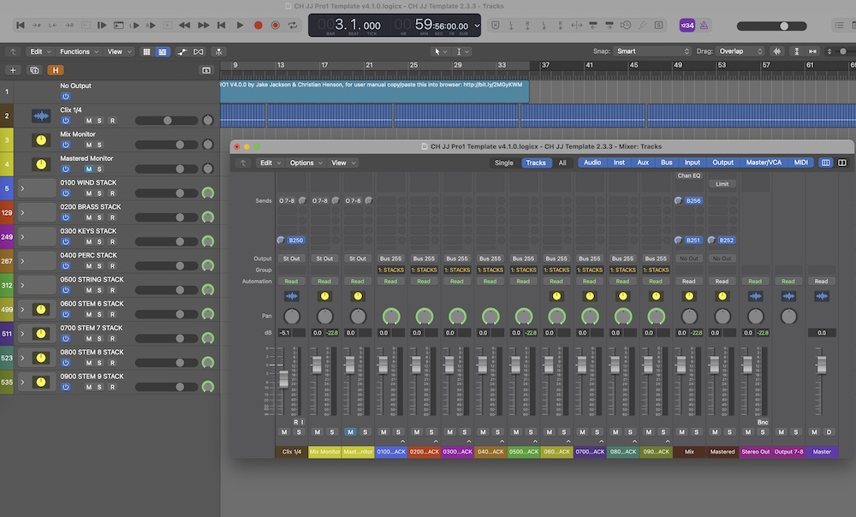This screenshot has height=517, width=856.
Task: Switch mixer to Single view tab
Action: pyautogui.click(x=504, y=163)
